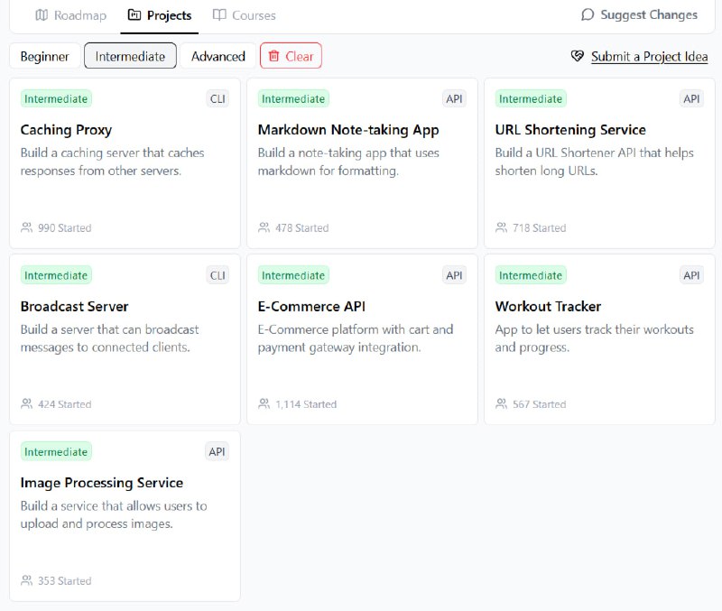Click the trash icon in Clear button
722x611 pixels.
(274, 56)
